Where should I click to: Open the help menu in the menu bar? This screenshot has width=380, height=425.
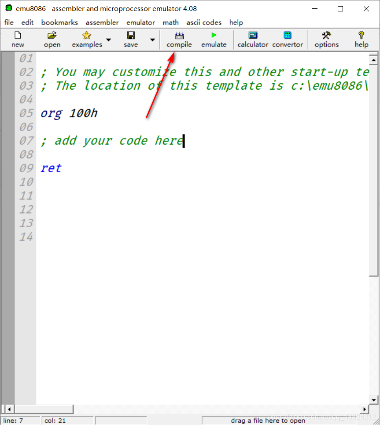(236, 22)
